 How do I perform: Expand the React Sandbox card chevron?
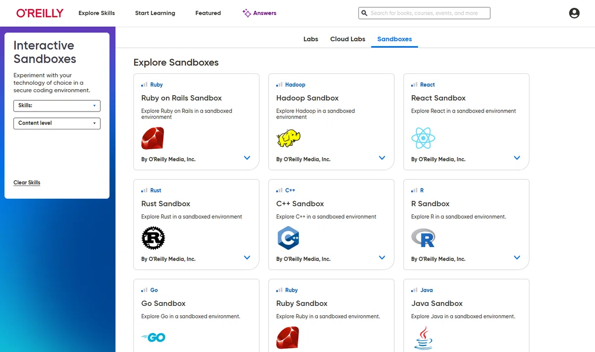pos(517,158)
